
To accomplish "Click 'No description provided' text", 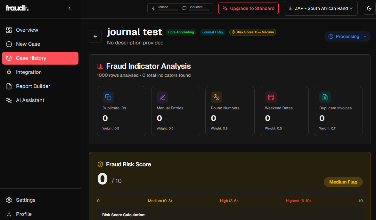I will [135, 43].
